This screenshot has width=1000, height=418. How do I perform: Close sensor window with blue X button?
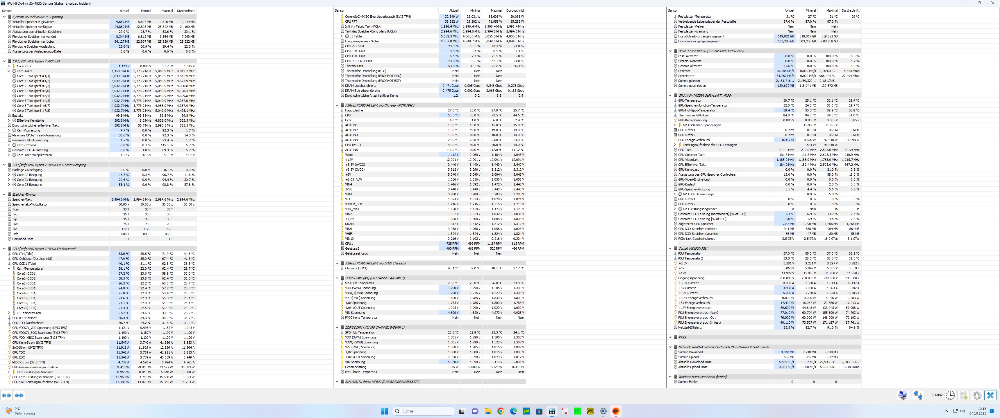tap(990, 395)
